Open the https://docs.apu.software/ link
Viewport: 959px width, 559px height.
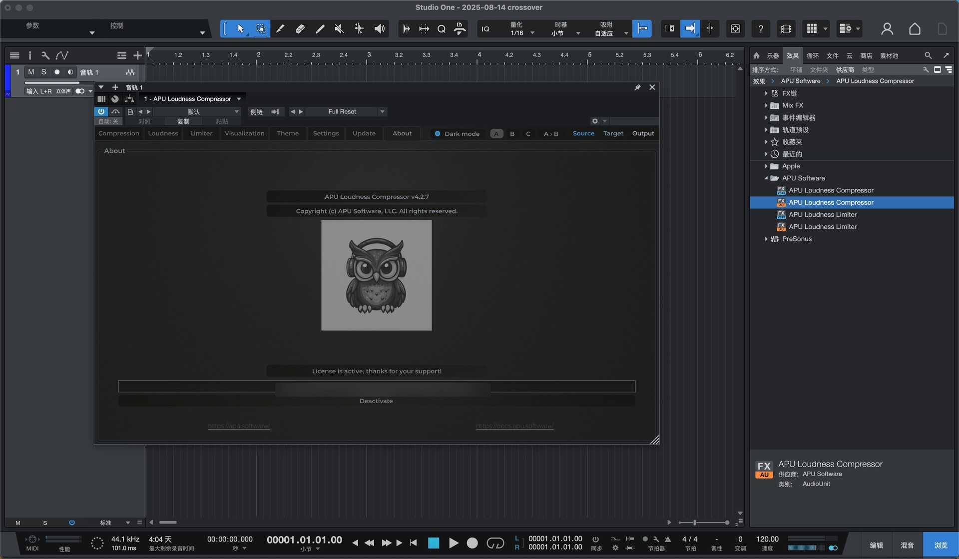point(514,426)
